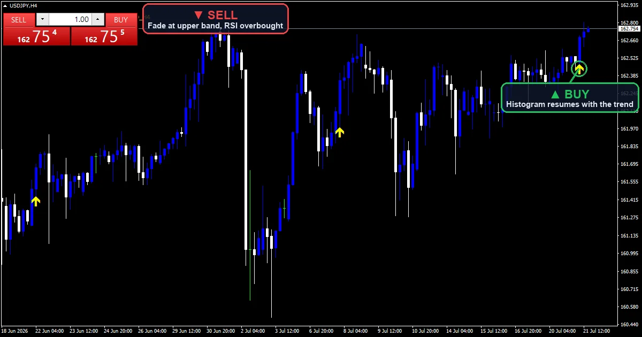Click the 15 Jul 12:00 time label
The height and width of the screenshot is (337, 642).
494,331
